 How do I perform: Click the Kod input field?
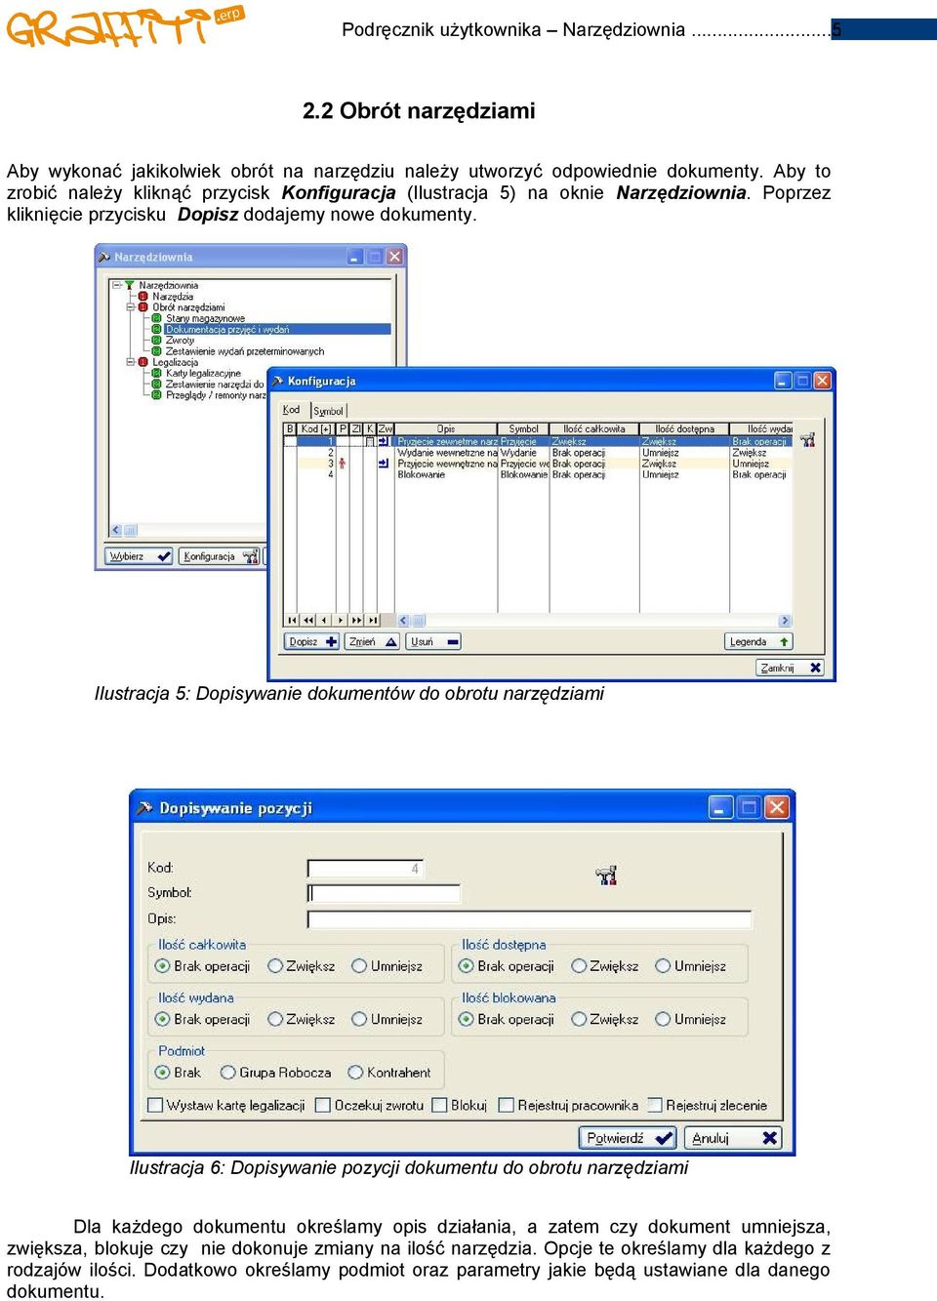(x=365, y=868)
